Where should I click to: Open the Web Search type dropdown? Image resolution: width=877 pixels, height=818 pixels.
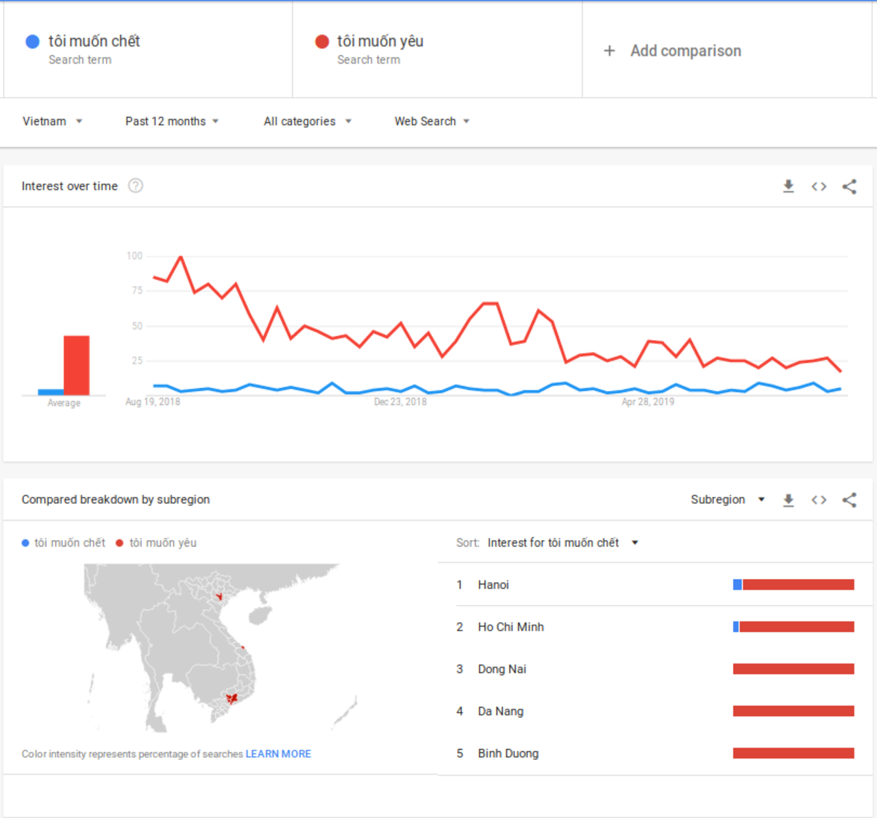click(432, 121)
